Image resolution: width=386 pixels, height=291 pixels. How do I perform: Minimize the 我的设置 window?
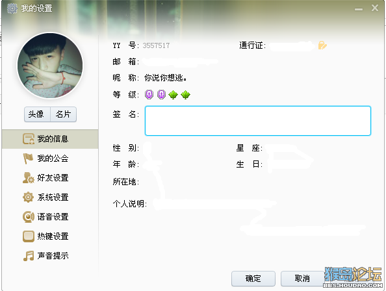(359, 9)
